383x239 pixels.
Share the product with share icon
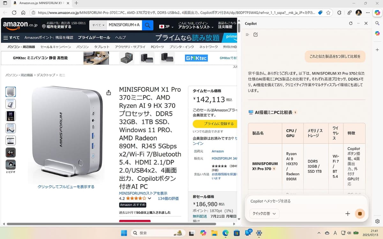coord(109,92)
